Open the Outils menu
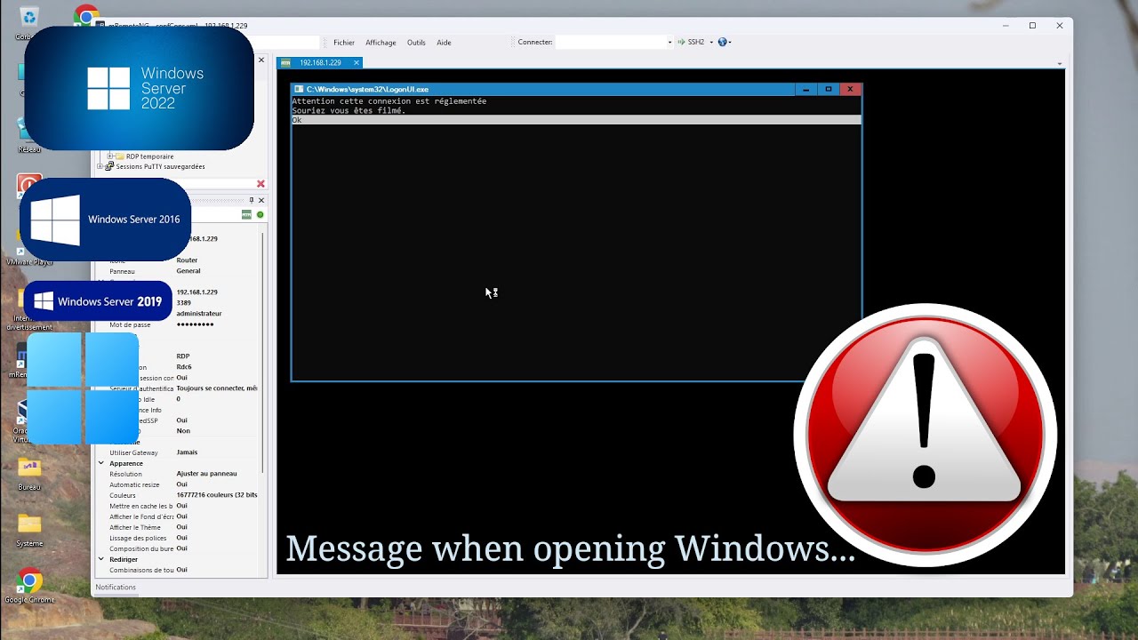The height and width of the screenshot is (640, 1138). [416, 43]
